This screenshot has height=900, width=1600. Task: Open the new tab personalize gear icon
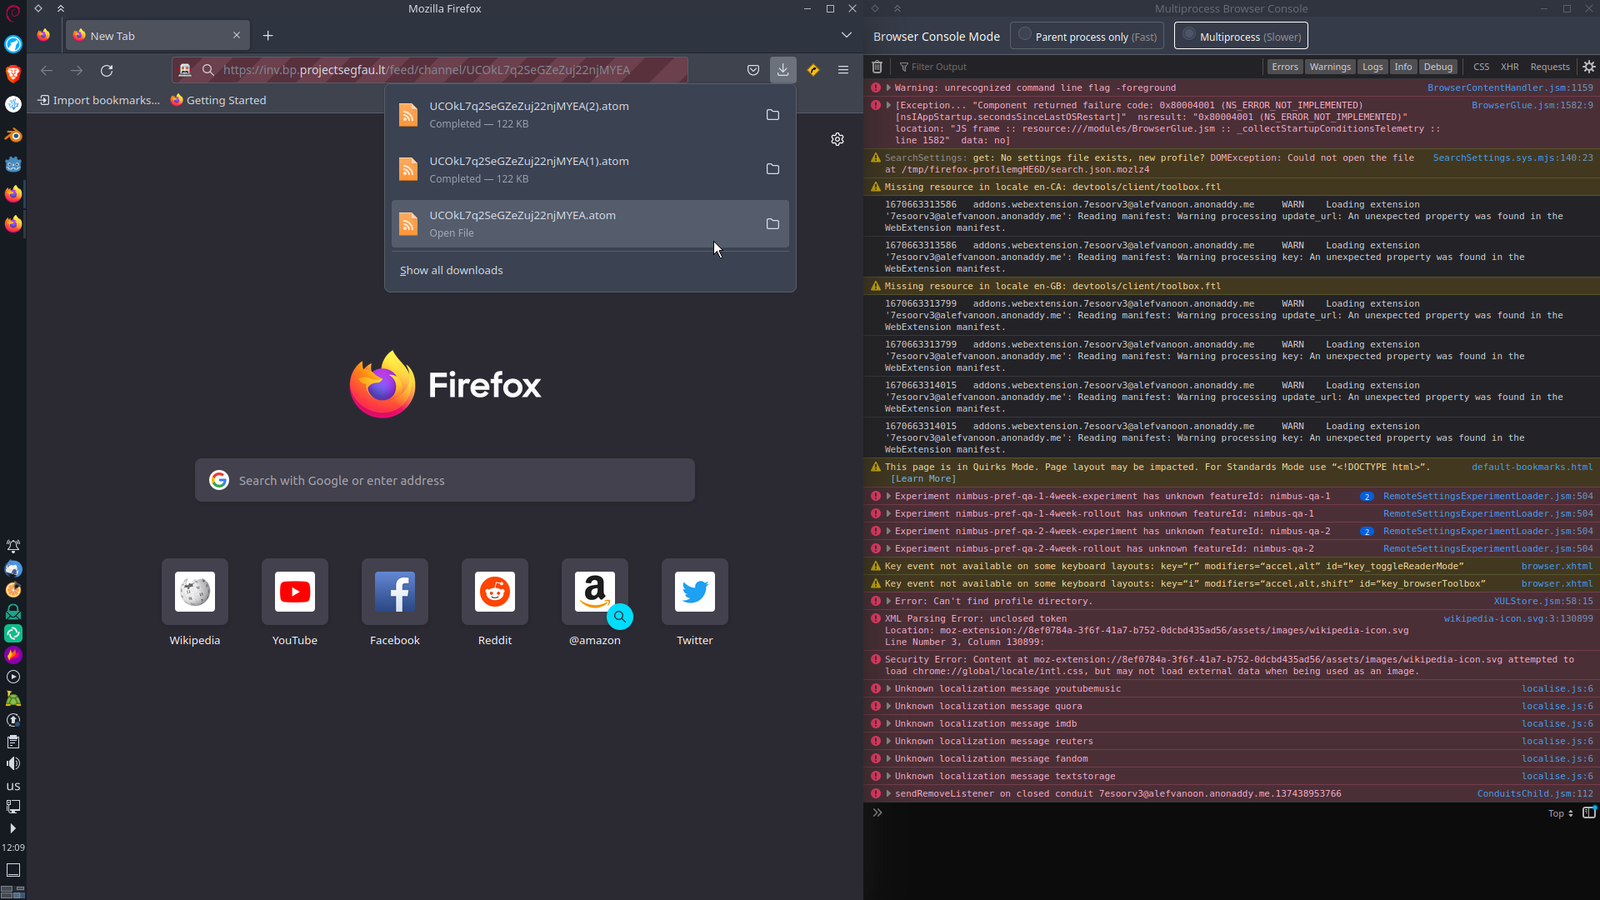click(x=837, y=139)
